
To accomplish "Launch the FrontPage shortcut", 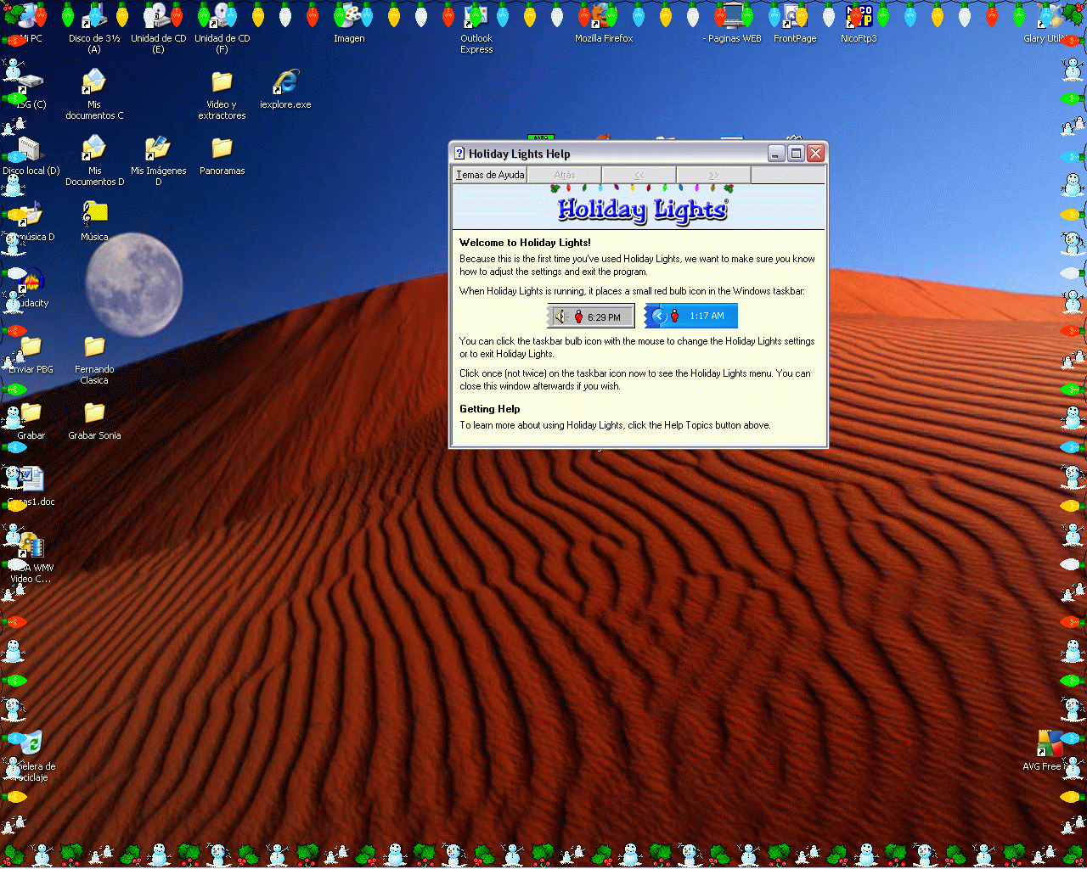I will coord(795,15).
